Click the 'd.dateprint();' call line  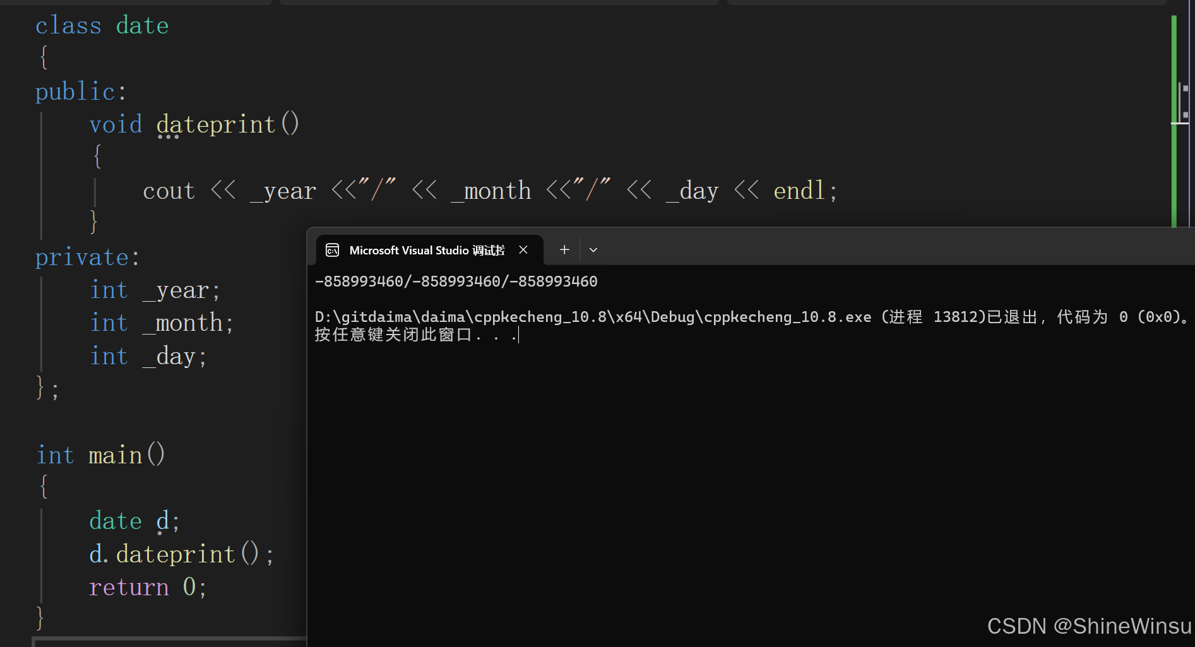tap(181, 554)
